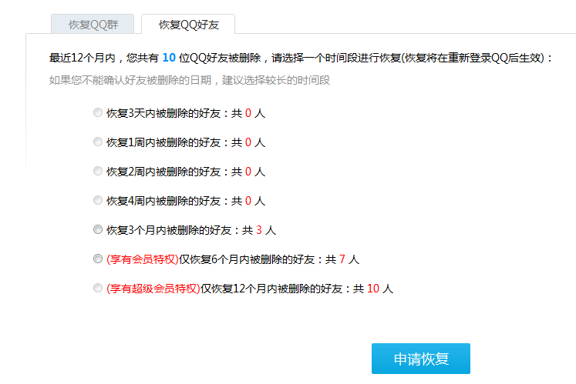The height and width of the screenshot is (384, 576).
Task: Click the text 恢复将在重新登录QQ后生效
Action: [x=474, y=58]
